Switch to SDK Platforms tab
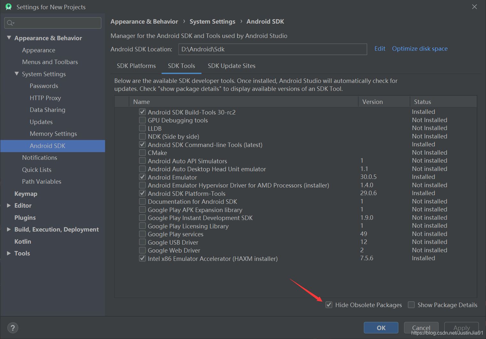486x339 pixels. (136, 66)
